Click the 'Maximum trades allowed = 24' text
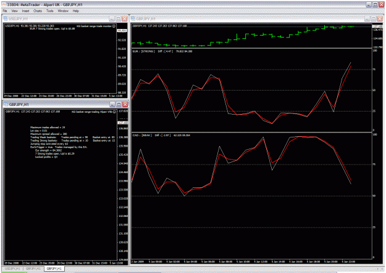 [x=48, y=128]
